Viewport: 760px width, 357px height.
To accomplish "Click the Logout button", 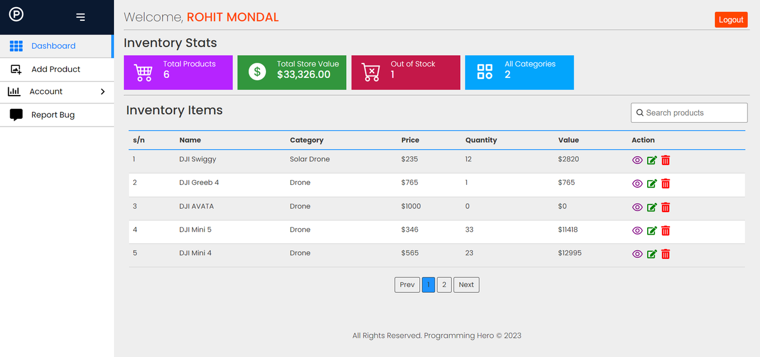I will tap(731, 20).
